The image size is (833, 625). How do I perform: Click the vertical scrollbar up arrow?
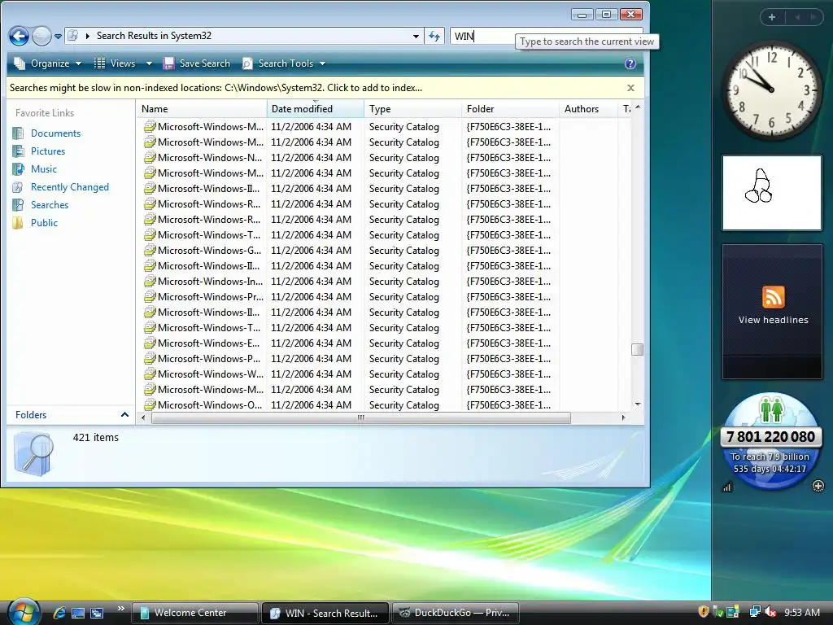pyautogui.click(x=638, y=107)
